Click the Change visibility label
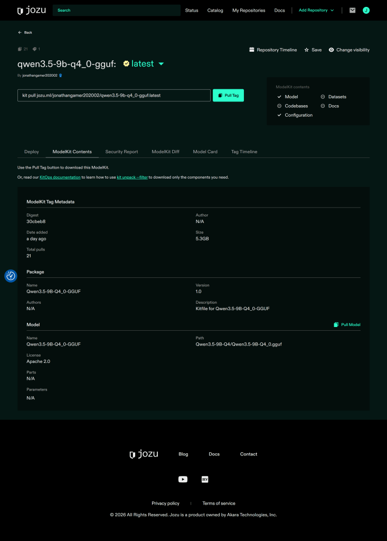This screenshot has width=387, height=541. (353, 50)
